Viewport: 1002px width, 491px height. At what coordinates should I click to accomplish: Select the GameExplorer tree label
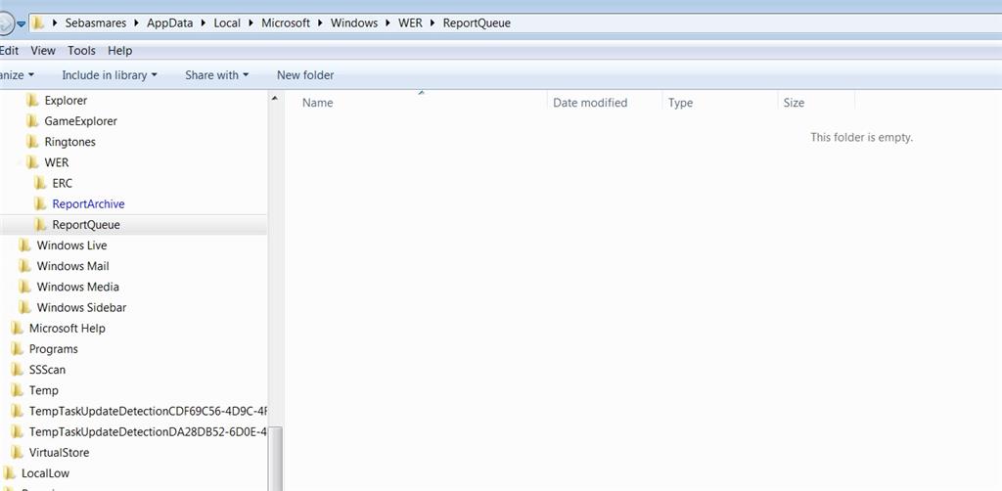tap(80, 121)
